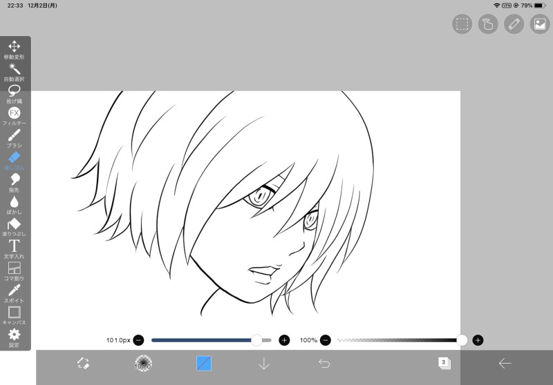Select the 消しゴム eraser tool

pos(14,161)
